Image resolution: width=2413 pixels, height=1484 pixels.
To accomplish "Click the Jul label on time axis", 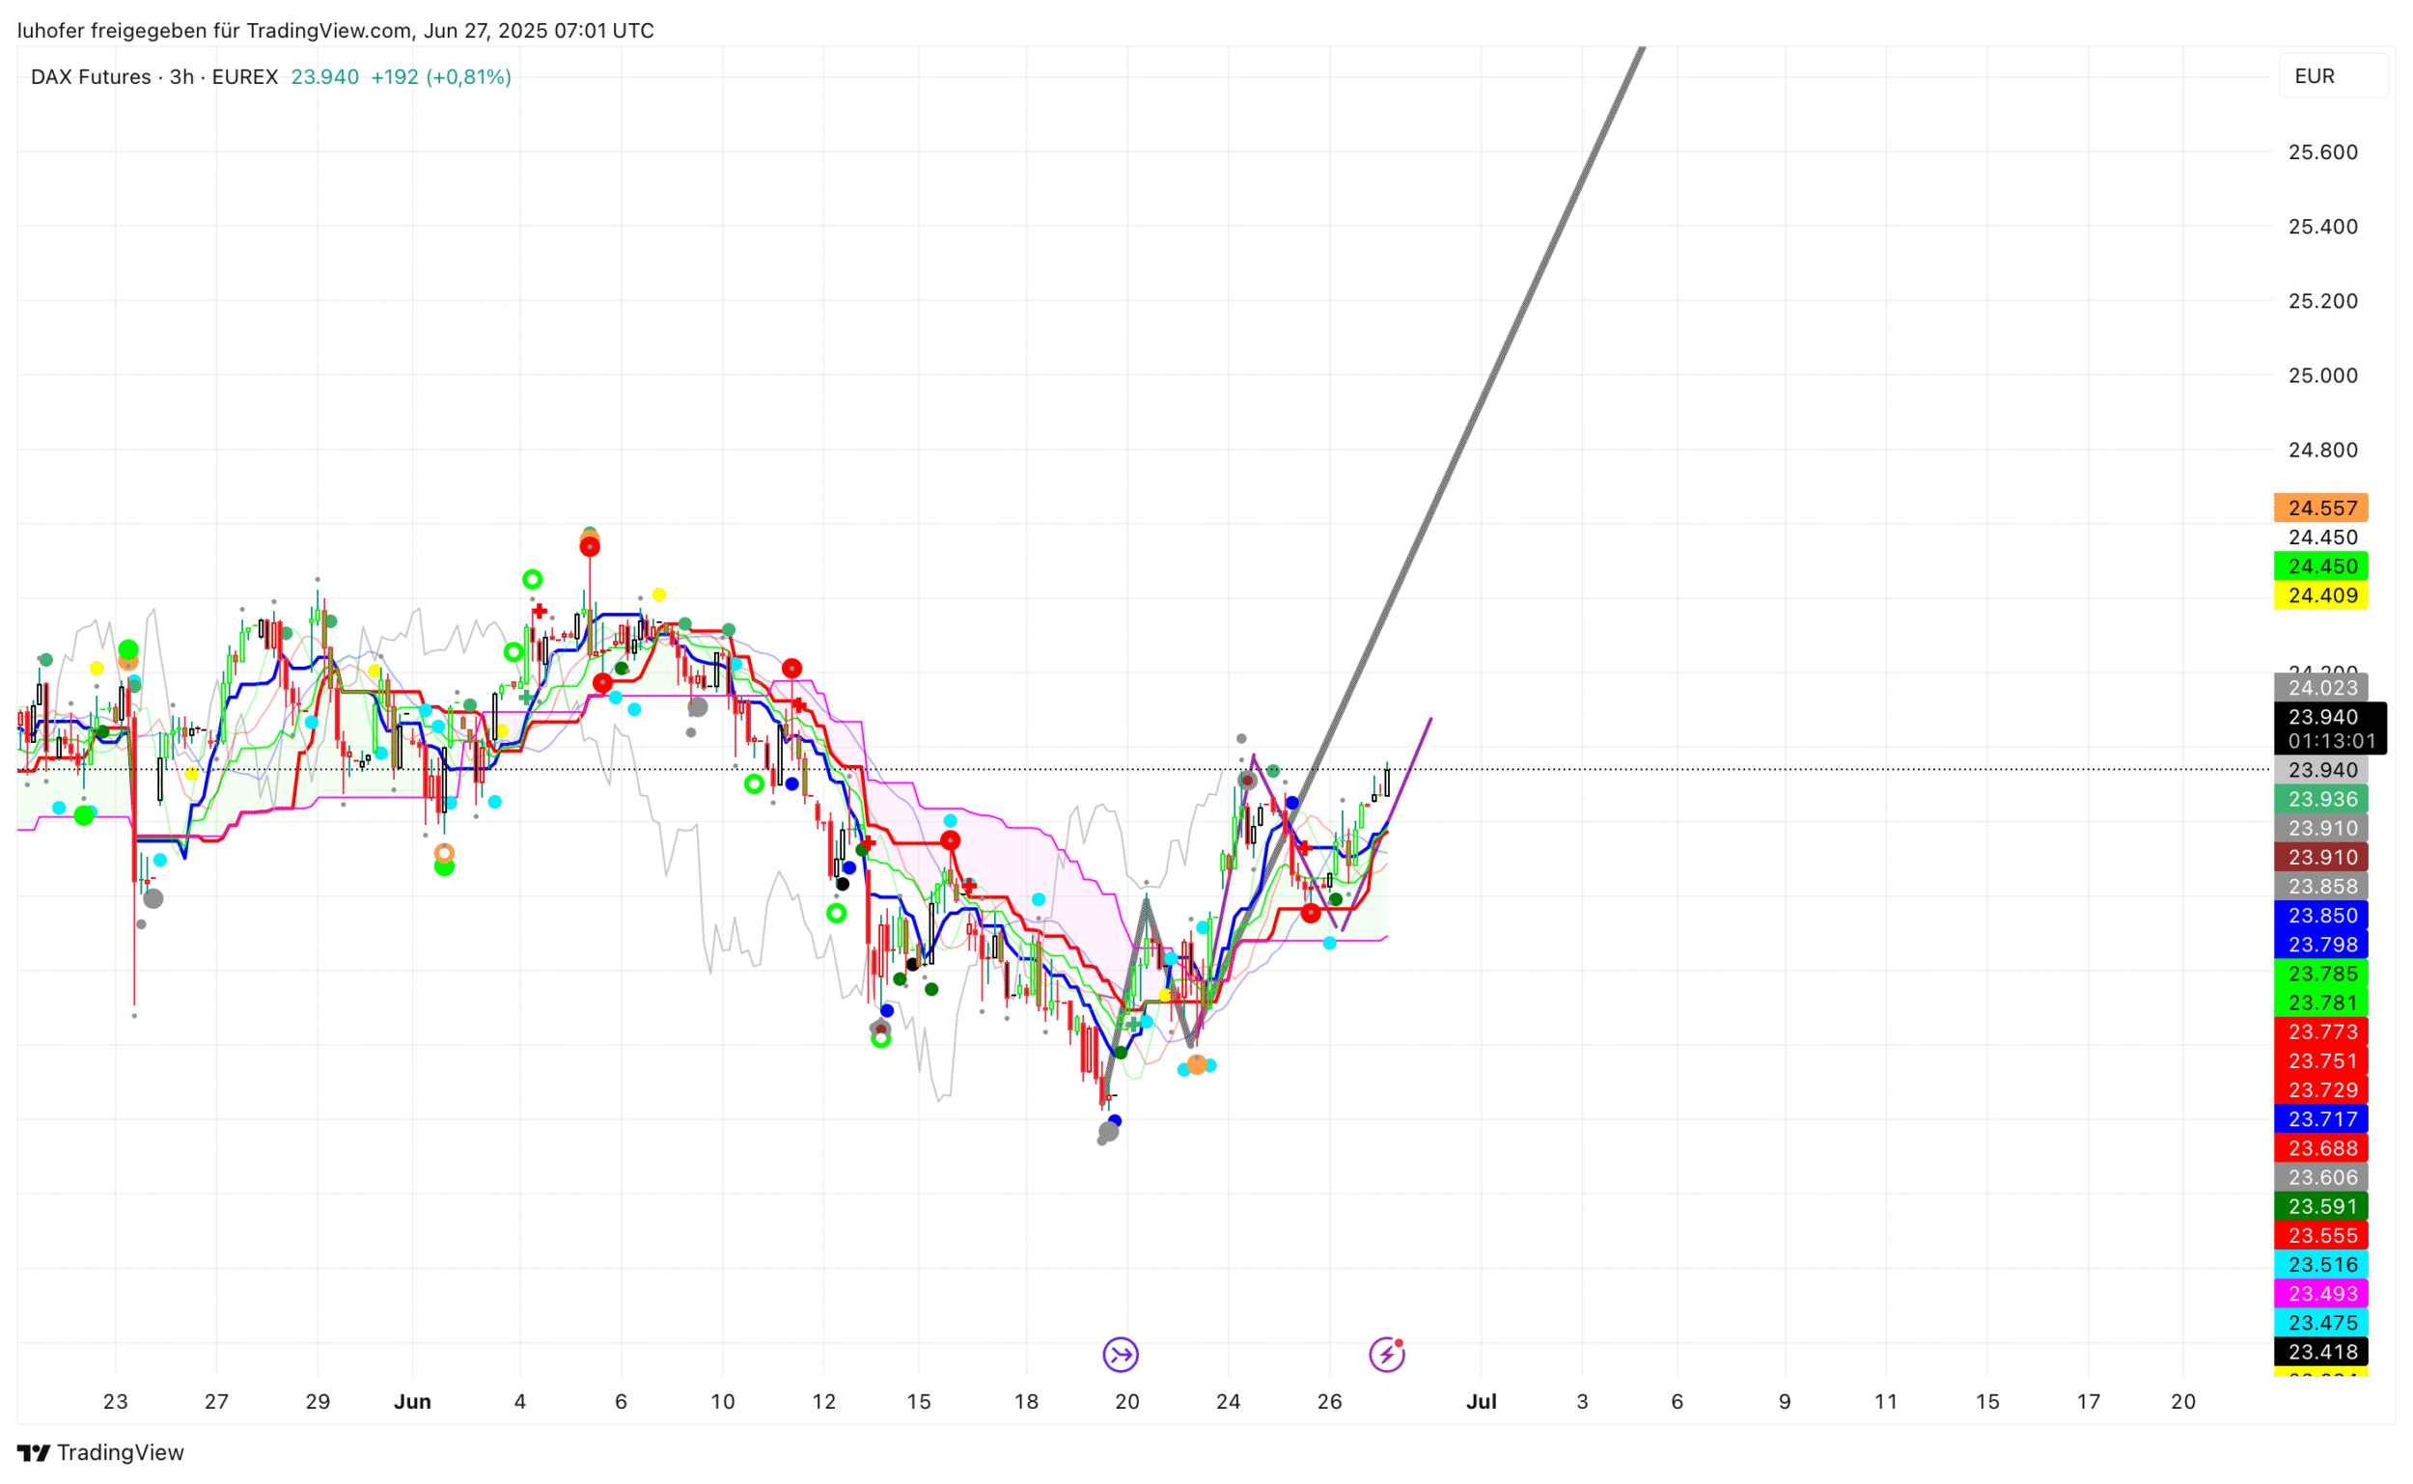I will tap(1481, 1402).
